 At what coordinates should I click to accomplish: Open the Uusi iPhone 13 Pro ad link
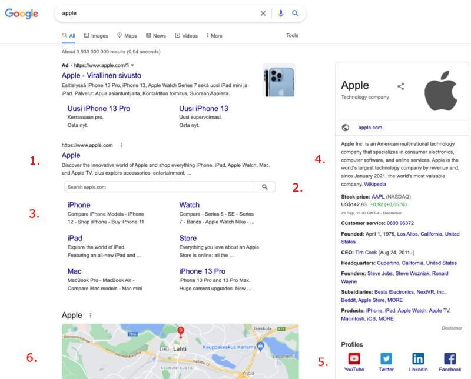click(x=99, y=109)
